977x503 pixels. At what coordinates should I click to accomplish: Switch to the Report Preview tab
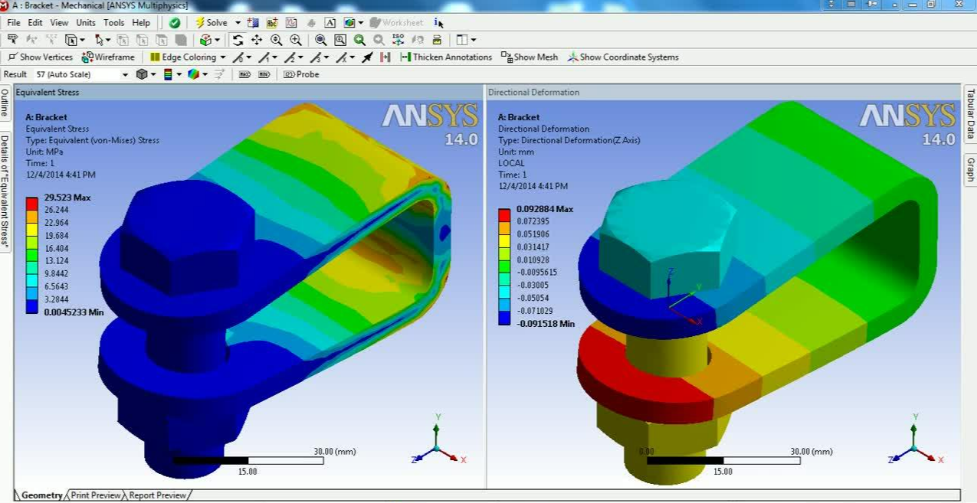[x=157, y=495]
